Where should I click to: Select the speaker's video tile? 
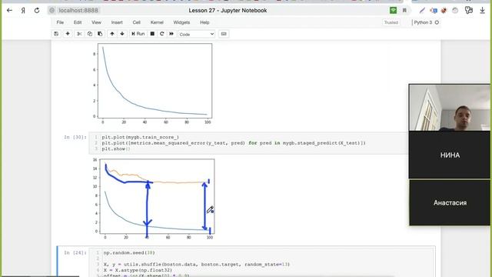(x=450, y=108)
